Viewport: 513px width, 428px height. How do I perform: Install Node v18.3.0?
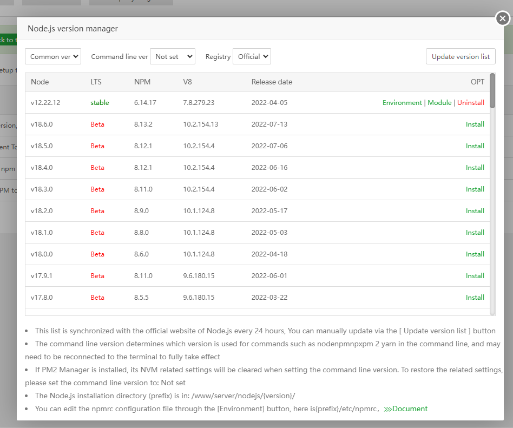475,189
